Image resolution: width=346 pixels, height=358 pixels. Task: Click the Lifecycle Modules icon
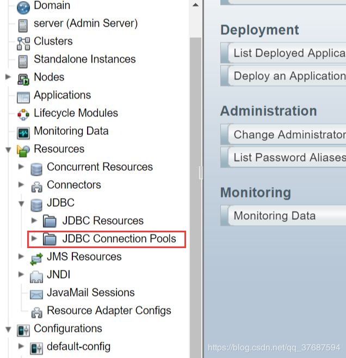(23, 115)
